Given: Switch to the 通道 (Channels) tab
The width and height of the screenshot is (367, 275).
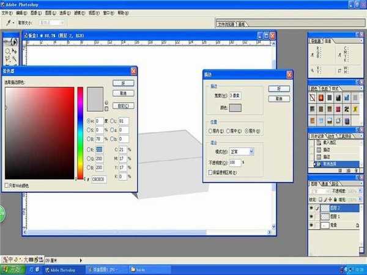Looking at the screenshot, I should [324, 184].
